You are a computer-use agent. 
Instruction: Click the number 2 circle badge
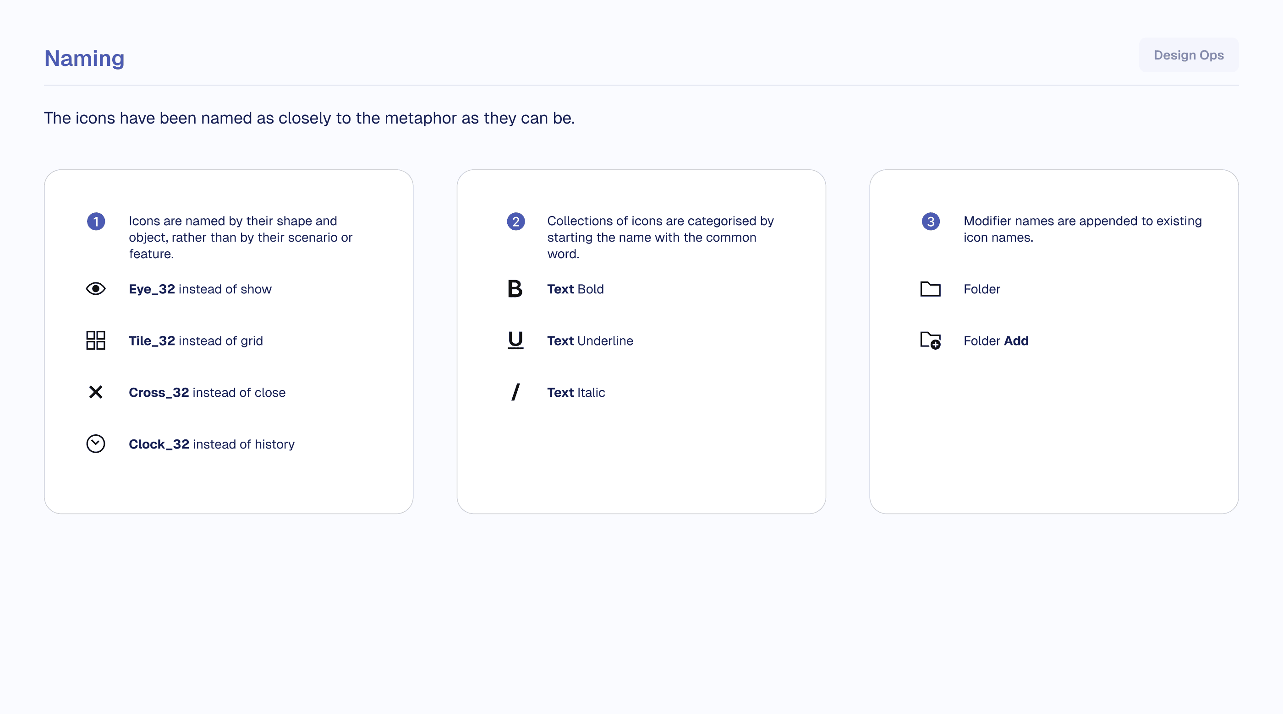pos(516,222)
